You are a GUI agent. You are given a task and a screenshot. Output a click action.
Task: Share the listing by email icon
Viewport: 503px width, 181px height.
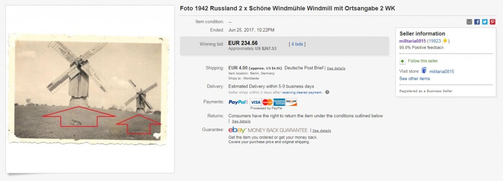[x=469, y=22]
